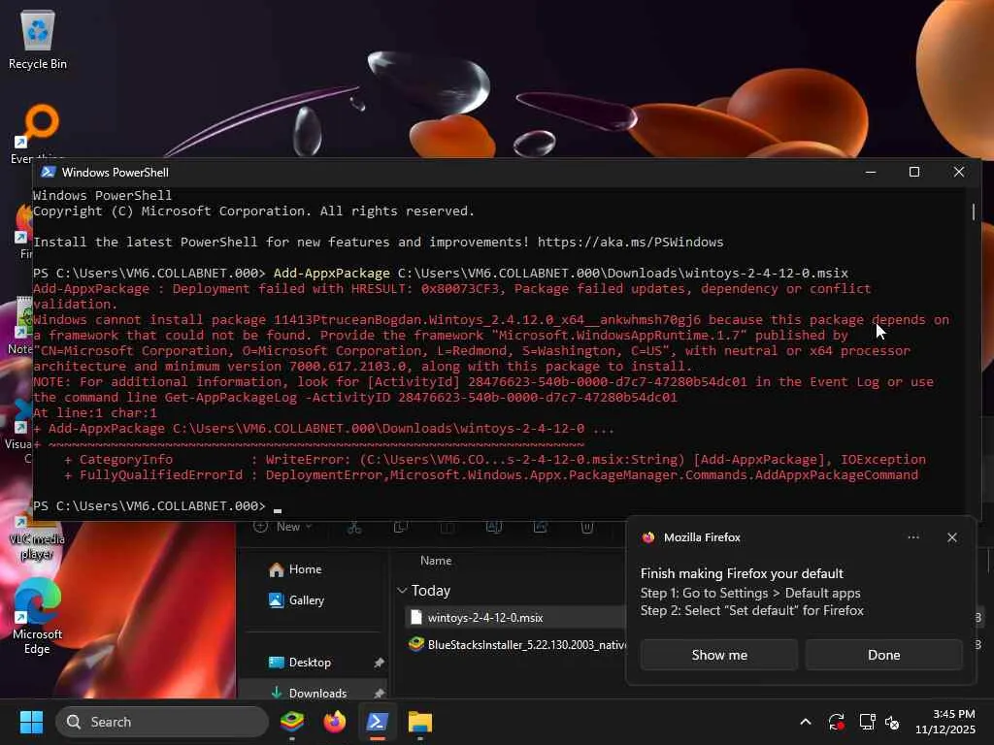
Task: Open BlueStacks from the taskbar
Action: (292, 722)
